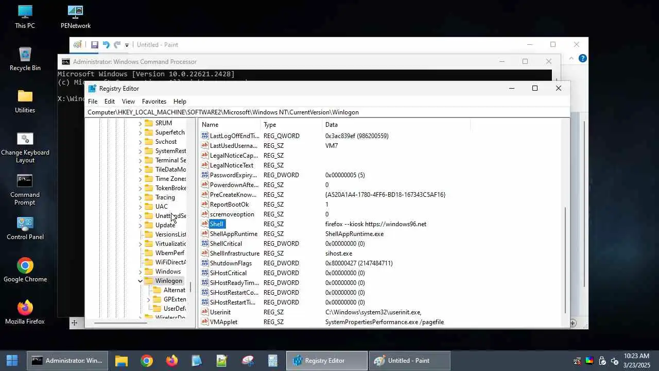This screenshot has width=659, height=371.
Task: Expand the Windows tree node
Action: pos(140,272)
